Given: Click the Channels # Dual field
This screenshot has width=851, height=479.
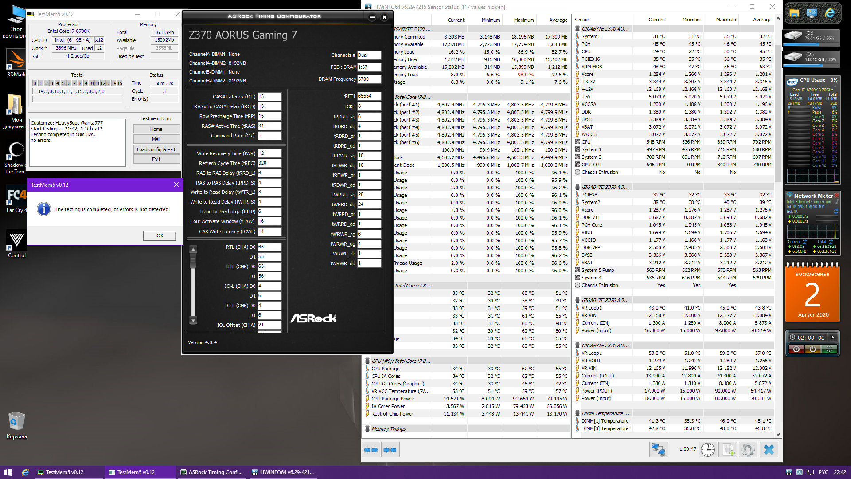Looking at the screenshot, I should point(369,55).
